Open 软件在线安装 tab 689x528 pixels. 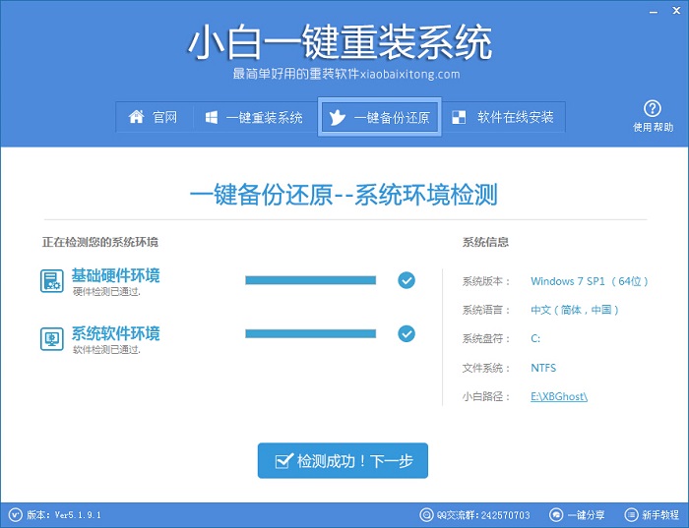tap(502, 118)
